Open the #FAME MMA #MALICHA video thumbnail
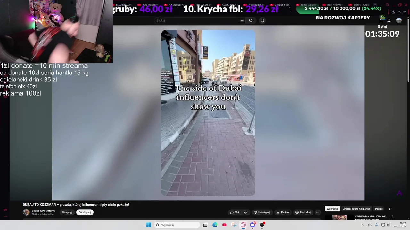410x230 pixels. pos(339,217)
